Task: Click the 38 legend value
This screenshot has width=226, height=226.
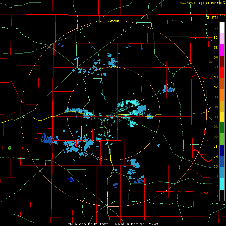Action: (x=216, y=97)
